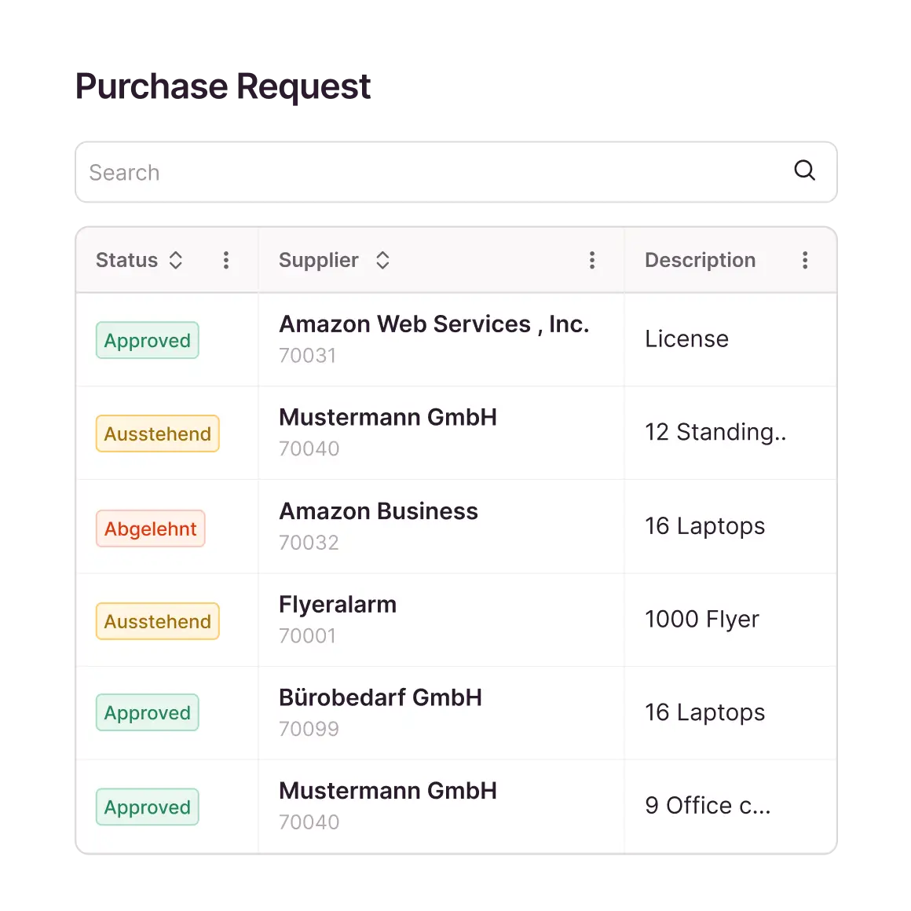
Task: Click the truncated 12 Standing.. description
Action: pyautogui.click(x=715, y=433)
